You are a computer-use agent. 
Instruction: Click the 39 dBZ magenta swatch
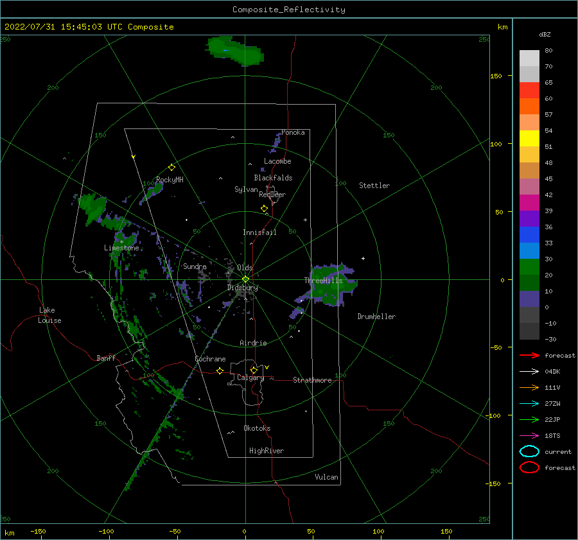[529, 203]
